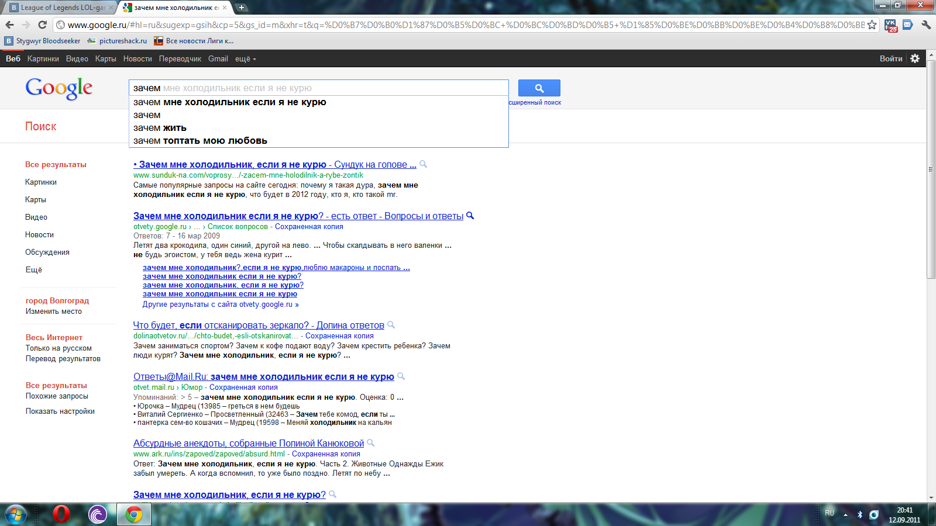Screen dimensions: 936x526
Task: Open Stygwyr Bloodseeker bookmark
Action: point(43,41)
